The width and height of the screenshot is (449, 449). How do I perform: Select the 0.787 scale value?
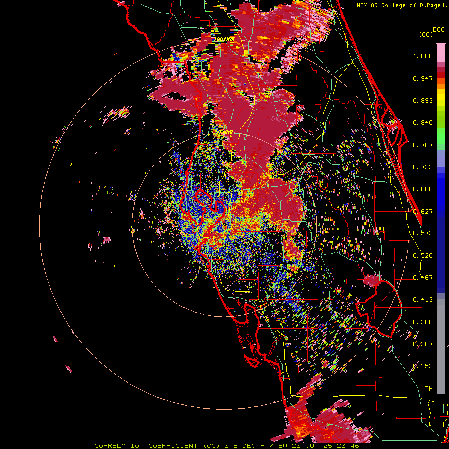pyautogui.click(x=423, y=145)
